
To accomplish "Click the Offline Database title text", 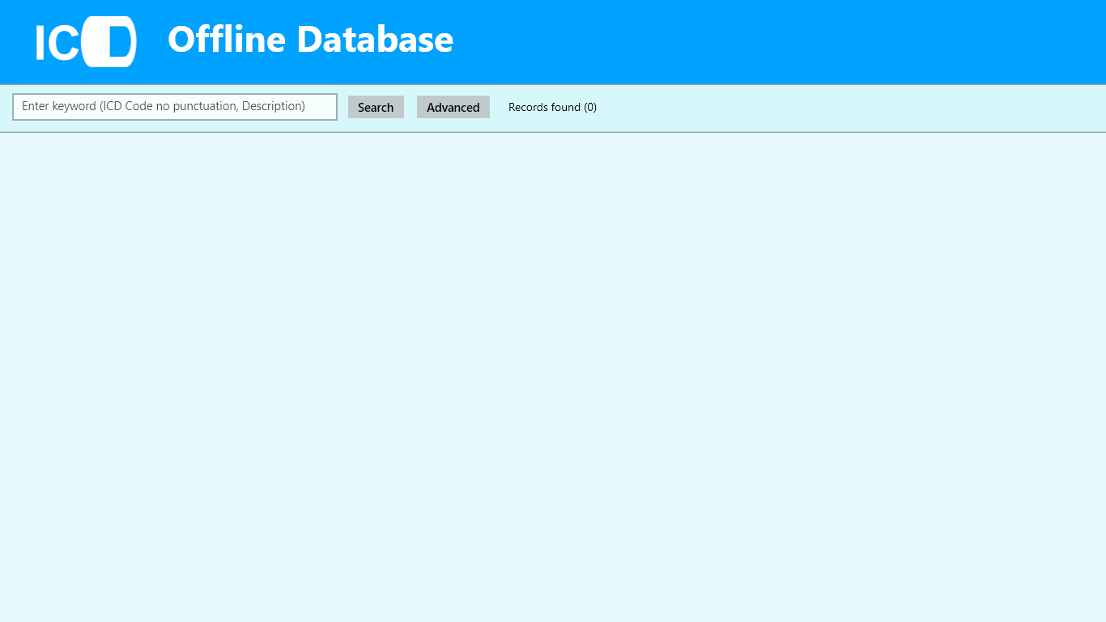I will pyautogui.click(x=310, y=40).
